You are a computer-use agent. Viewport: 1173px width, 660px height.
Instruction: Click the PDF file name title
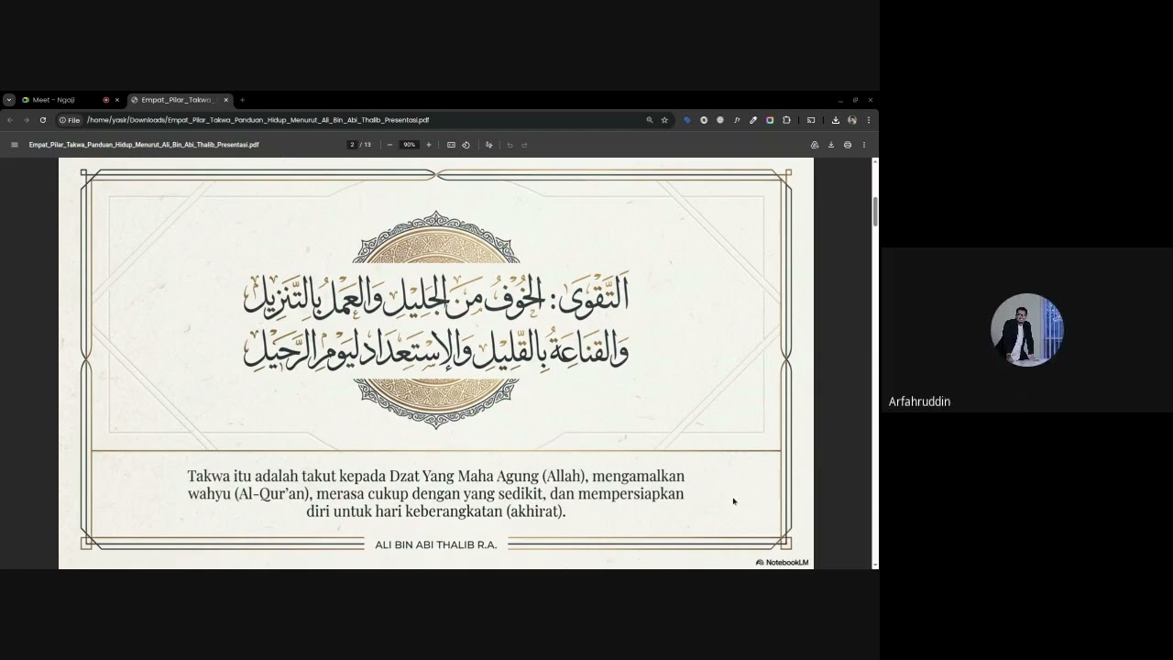(x=144, y=145)
